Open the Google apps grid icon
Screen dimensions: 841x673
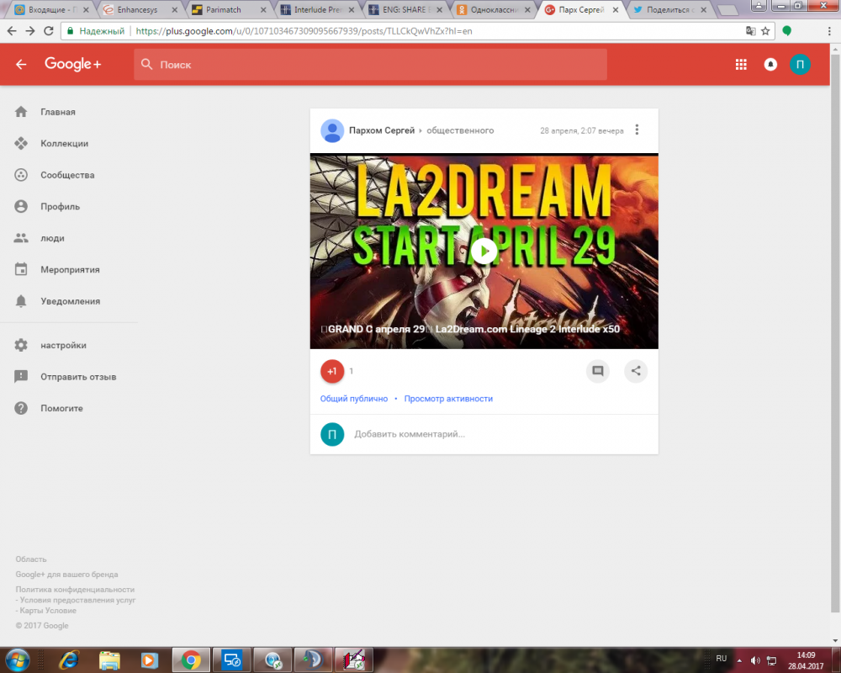click(741, 65)
